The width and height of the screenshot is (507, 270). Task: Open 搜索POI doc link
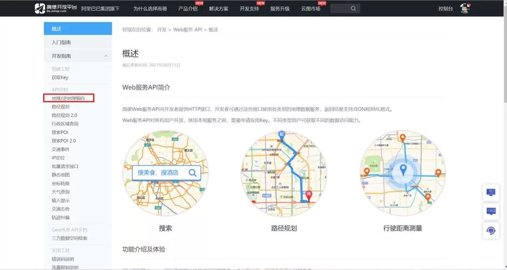pyautogui.click(x=60, y=132)
